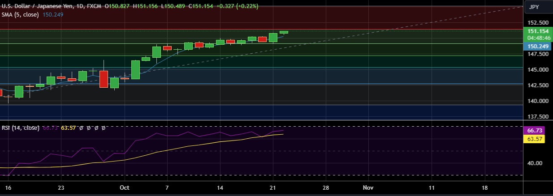The height and width of the screenshot is (196, 553).
Task: Click the 18 date label on time axis
Action: [484, 187]
